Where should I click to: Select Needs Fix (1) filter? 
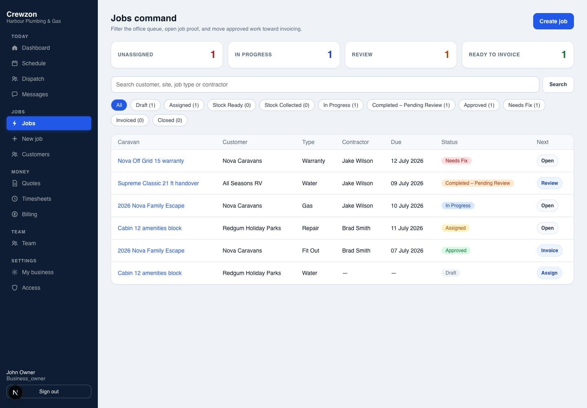tap(524, 105)
